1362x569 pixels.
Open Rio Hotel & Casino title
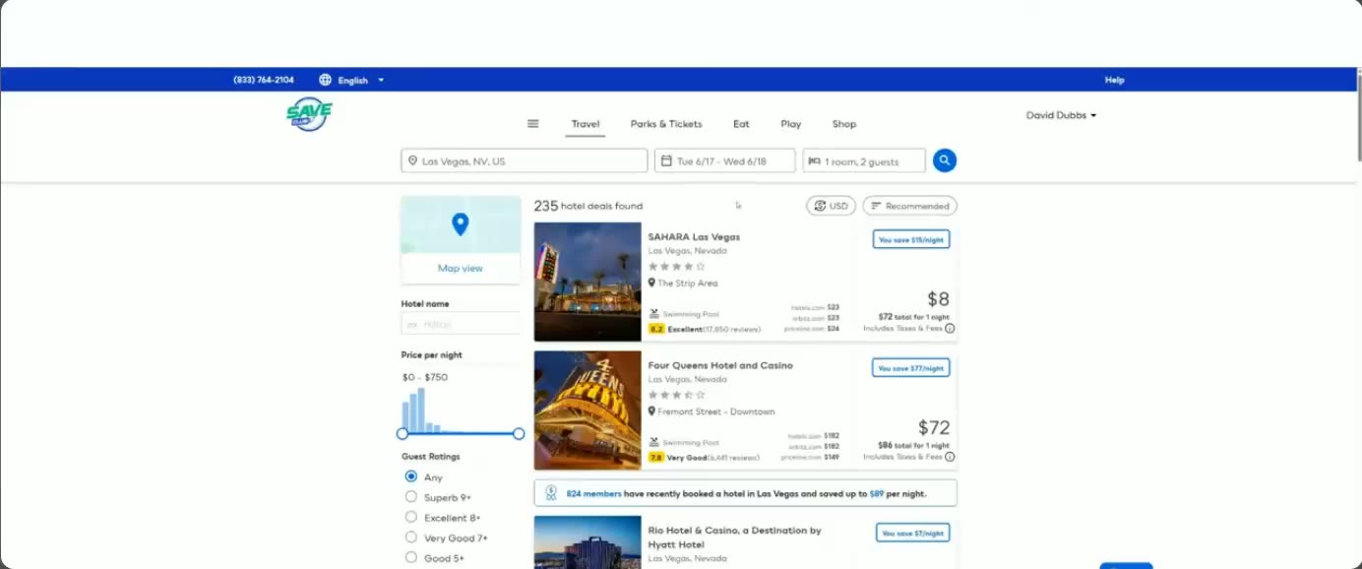point(734,537)
